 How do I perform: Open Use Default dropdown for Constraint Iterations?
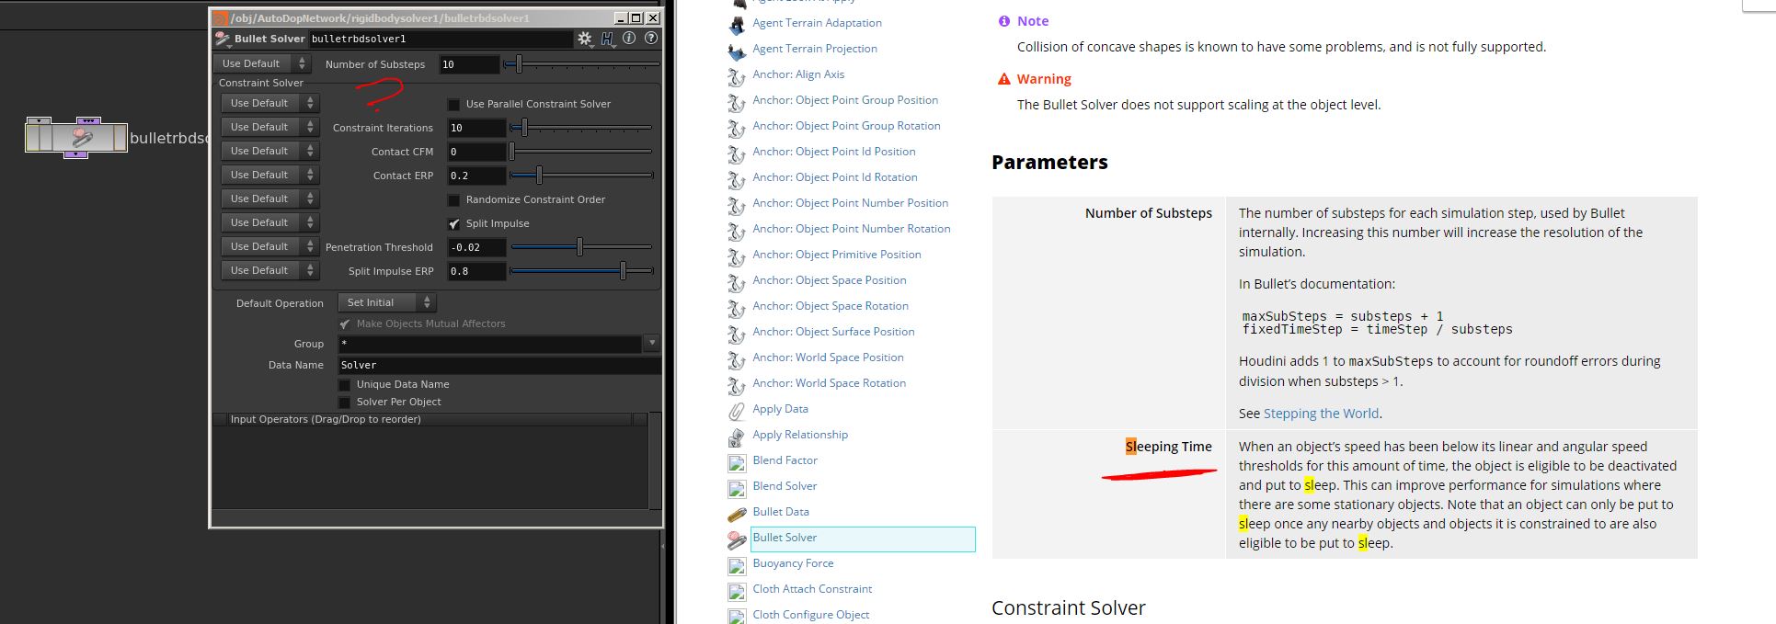point(270,127)
